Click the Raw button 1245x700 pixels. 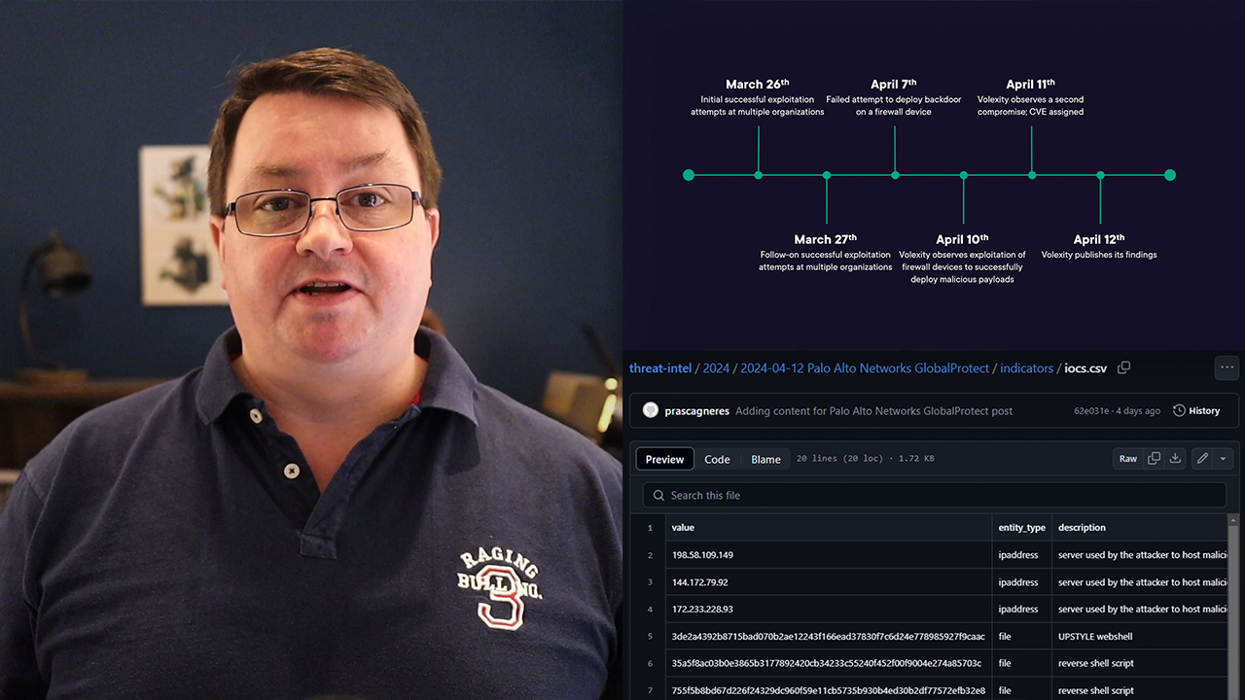(1127, 459)
